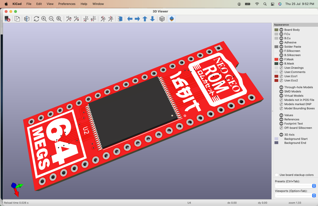
Task: Hide the Board Body layer
Action: tap(281, 30)
